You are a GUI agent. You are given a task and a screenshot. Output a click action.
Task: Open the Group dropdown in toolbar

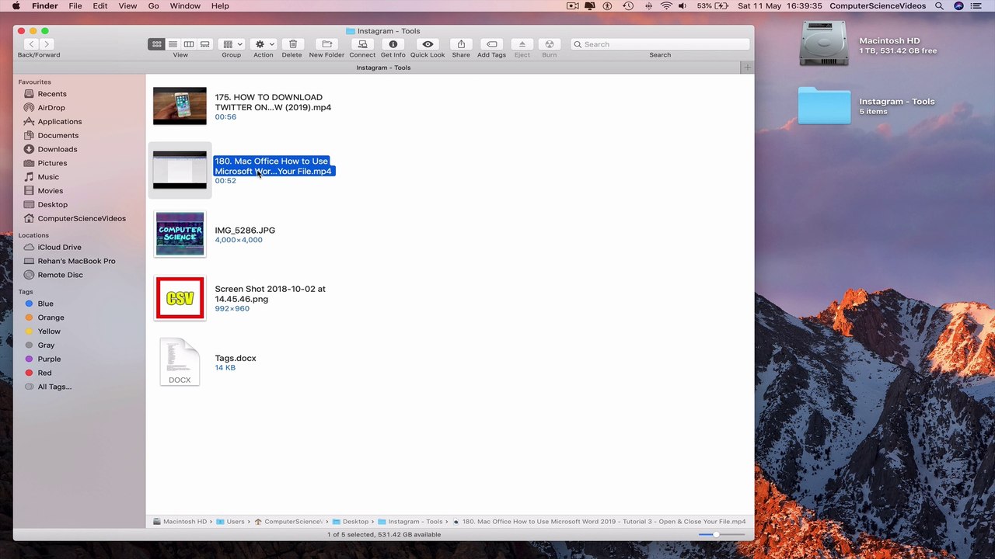click(x=232, y=44)
